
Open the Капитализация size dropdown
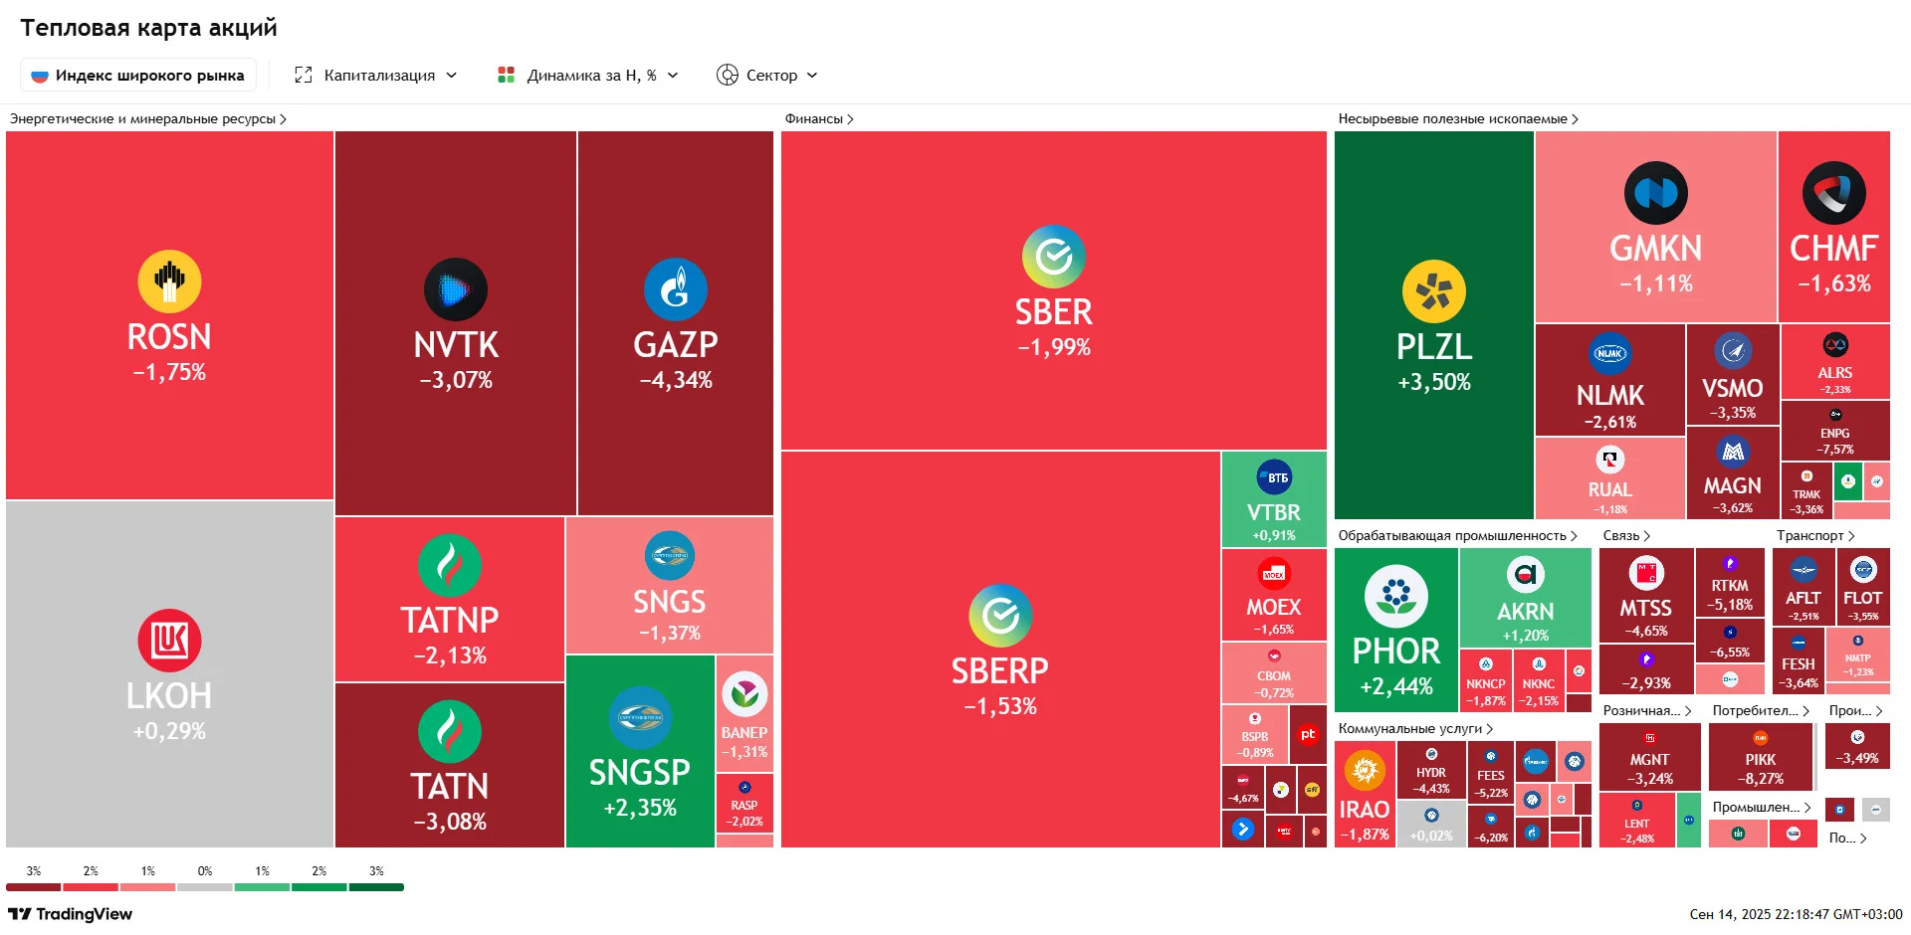click(376, 76)
